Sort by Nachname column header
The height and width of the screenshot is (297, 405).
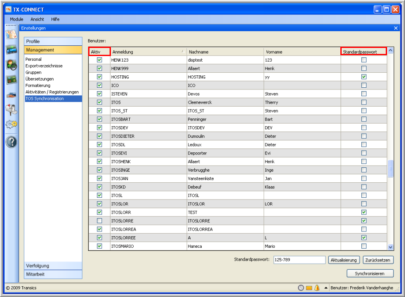pos(225,52)
